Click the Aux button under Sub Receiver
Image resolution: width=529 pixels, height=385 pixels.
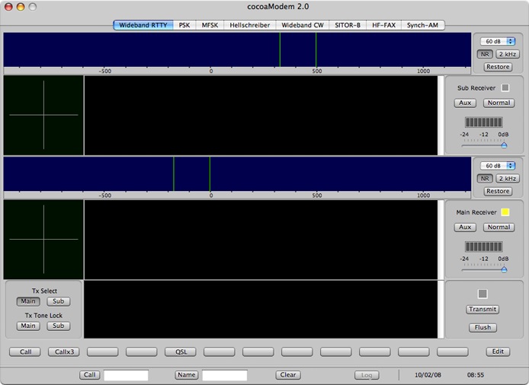pos(465,103)
